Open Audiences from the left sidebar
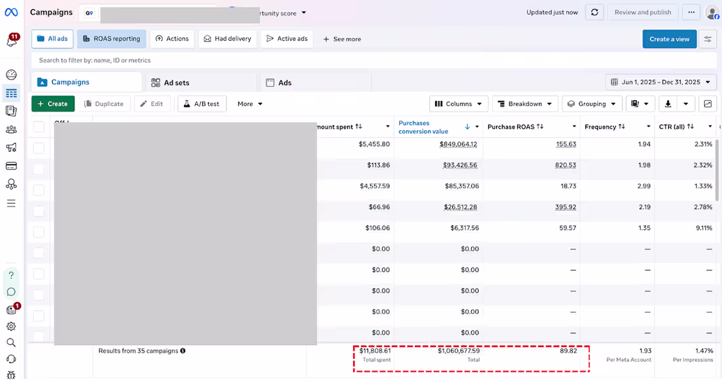This screenshot has height=381, width=722. pos(11,129)
